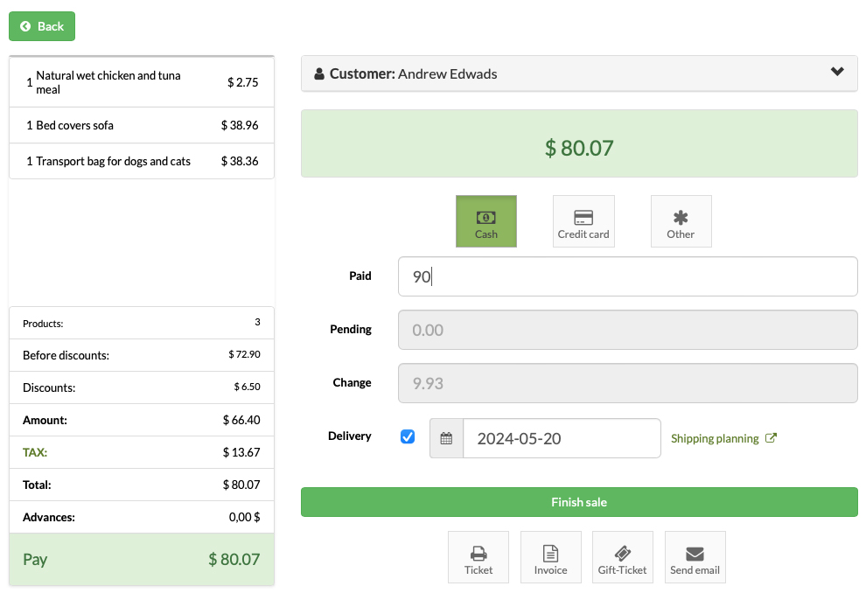
Task: Expand the Customer panel chevron
Action: click(837, 72)
